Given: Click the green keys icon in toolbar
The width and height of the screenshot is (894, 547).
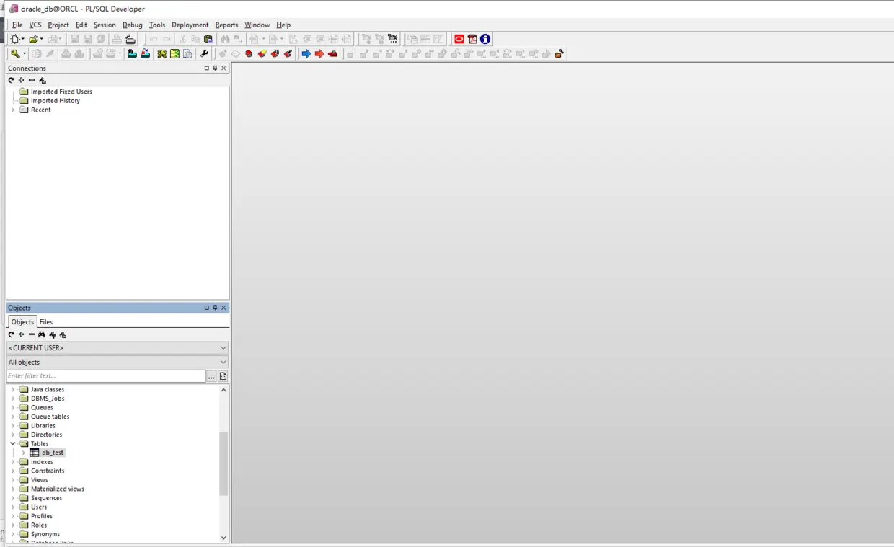Looking at the screenshot, I should 161,53.
